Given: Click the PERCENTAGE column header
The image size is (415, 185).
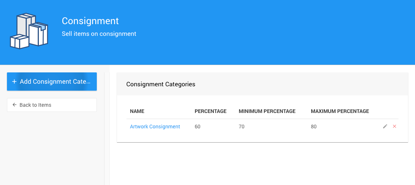Looking at the screenshot, I should [210, 111].
